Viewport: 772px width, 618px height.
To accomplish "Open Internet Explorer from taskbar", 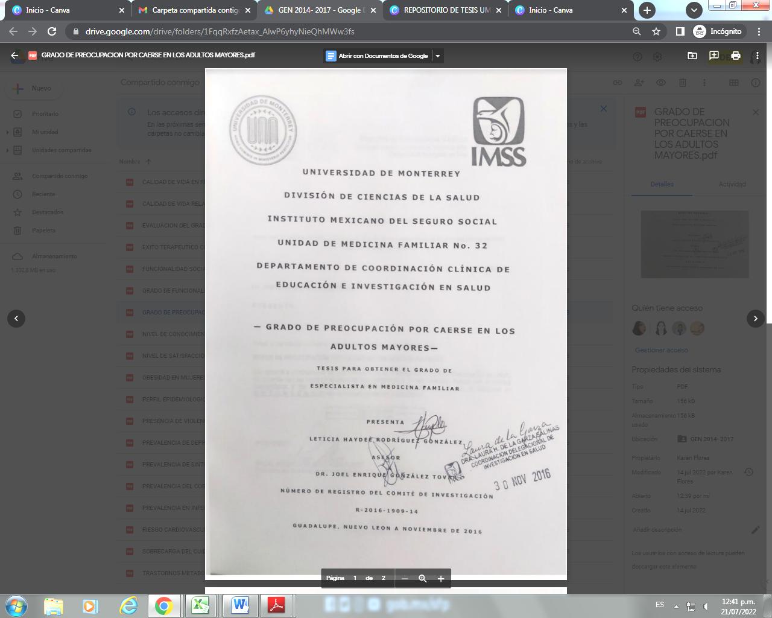I will [128, 605].
